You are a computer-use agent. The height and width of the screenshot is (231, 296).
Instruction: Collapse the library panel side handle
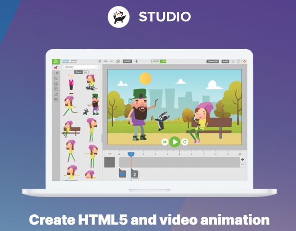point(102,138)
